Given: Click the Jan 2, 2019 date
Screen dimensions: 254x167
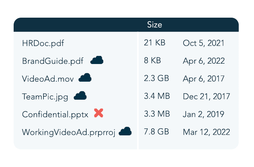Looking at the screenshot, I should 203,114.
